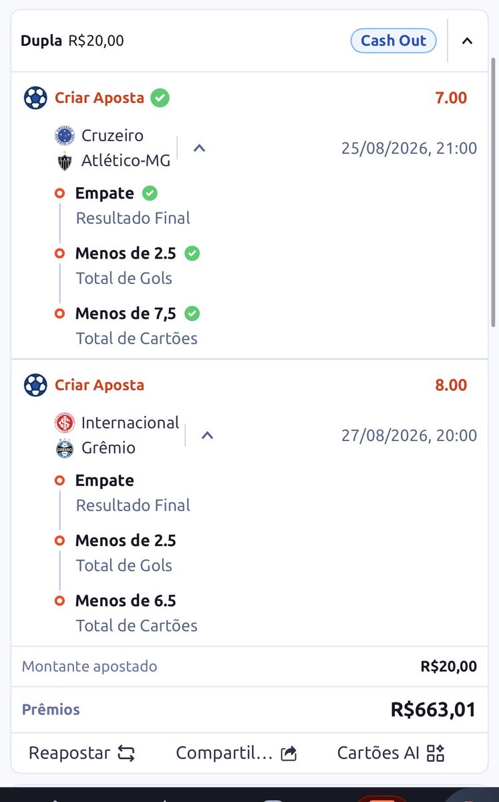Collapse Internacional vs Grêmio selections

[x=207, y=436]
